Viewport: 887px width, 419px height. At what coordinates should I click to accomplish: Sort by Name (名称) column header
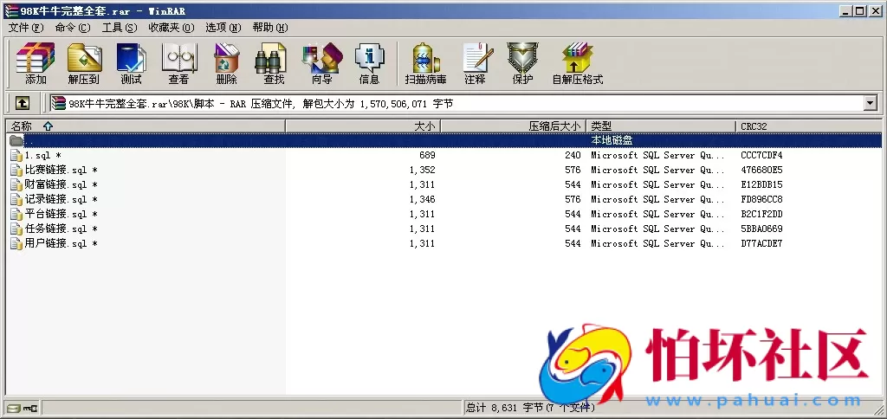[x=146, y=126]
